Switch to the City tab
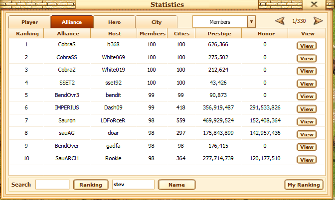This screenshot has height=200, width=335. click(156, 22)
